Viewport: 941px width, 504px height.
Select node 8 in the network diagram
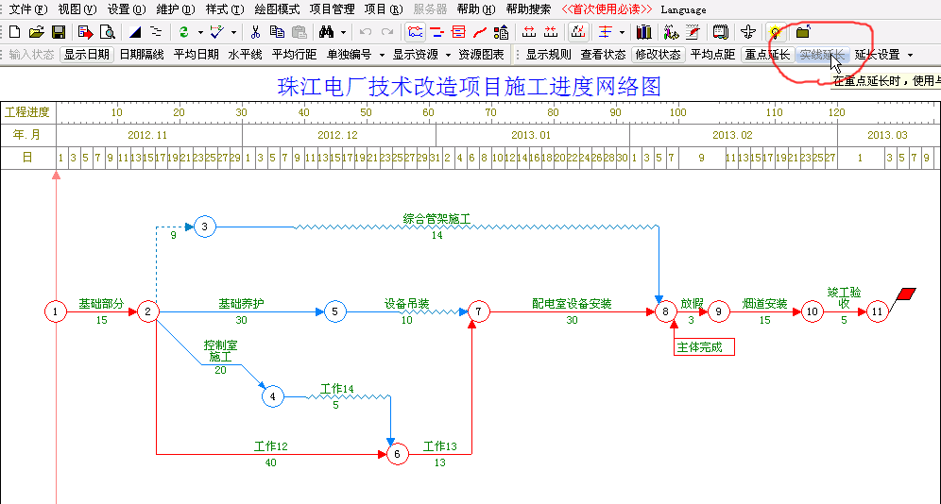click(665, 311)
